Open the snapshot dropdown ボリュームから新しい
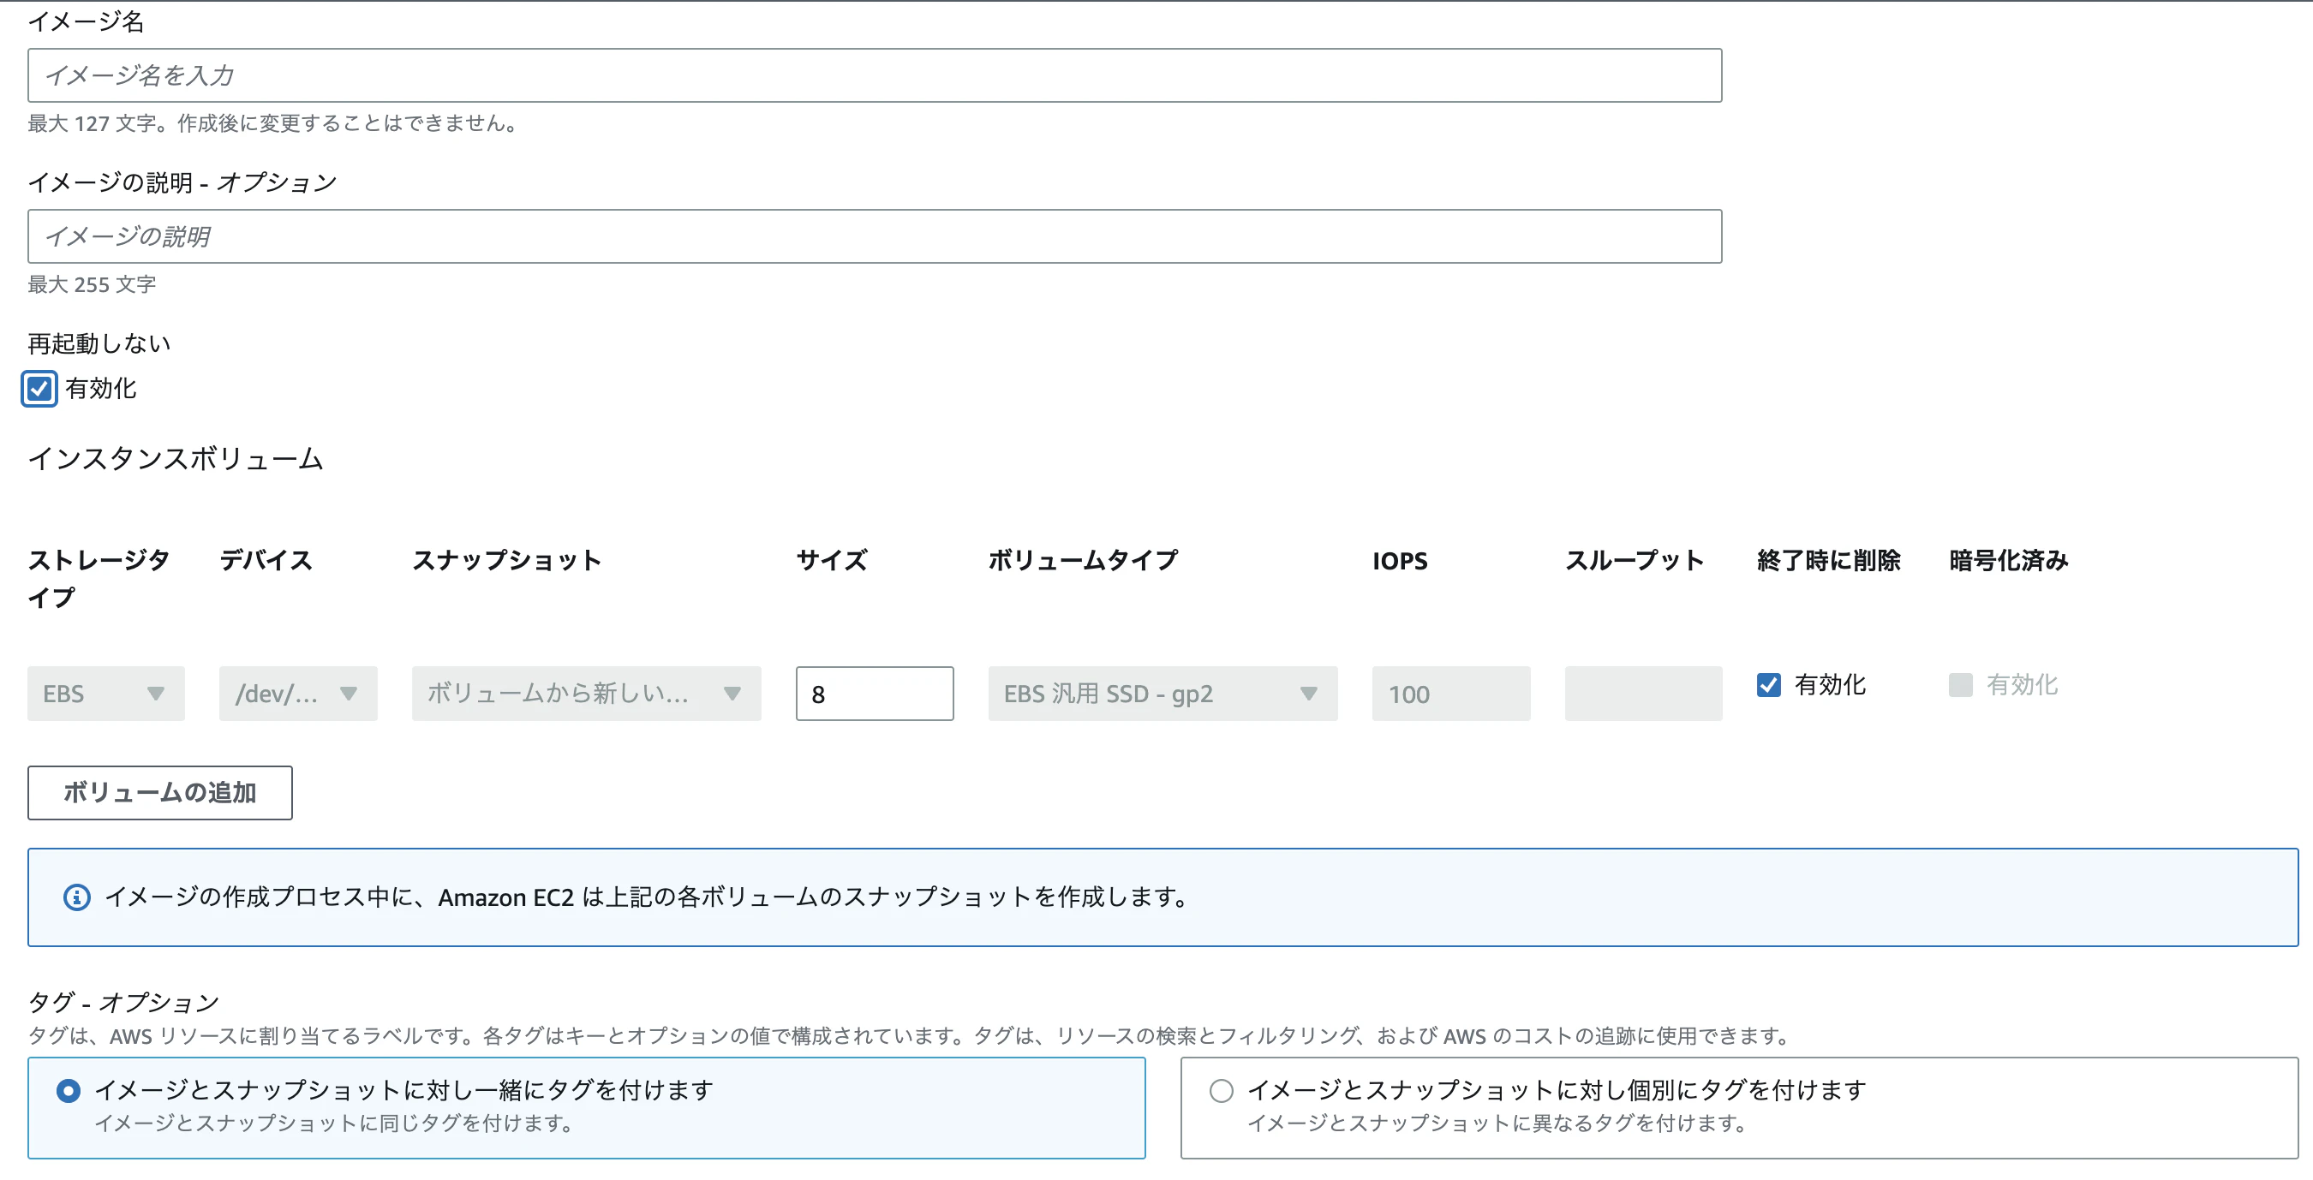Viewport: 2313px width, 1180px height. point(586,694)
